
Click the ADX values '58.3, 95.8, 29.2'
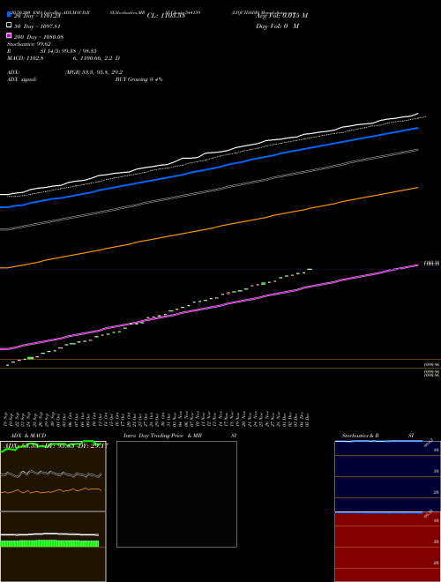point(102,72)
